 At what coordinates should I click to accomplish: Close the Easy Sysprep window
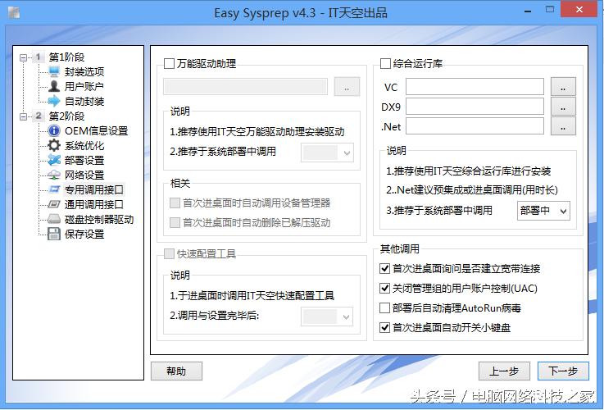coord(579,9)
